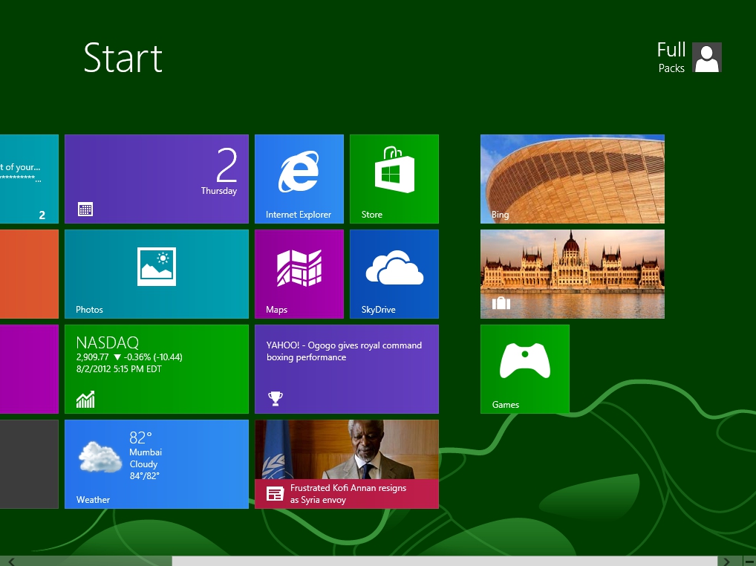
Task: Open the Travel tile with parliament photo
Action: point(573,274)
